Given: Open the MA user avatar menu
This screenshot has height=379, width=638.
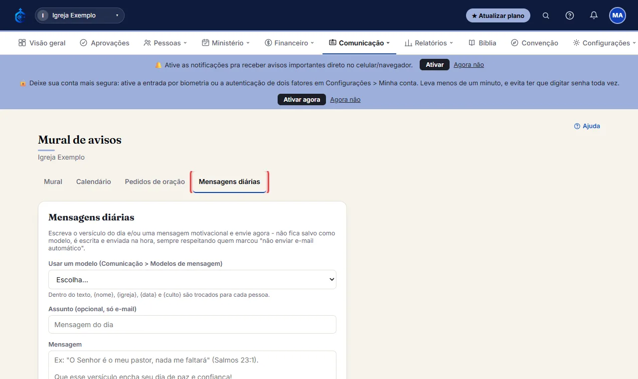Looking at the screenshot, I should click(618, 15).
